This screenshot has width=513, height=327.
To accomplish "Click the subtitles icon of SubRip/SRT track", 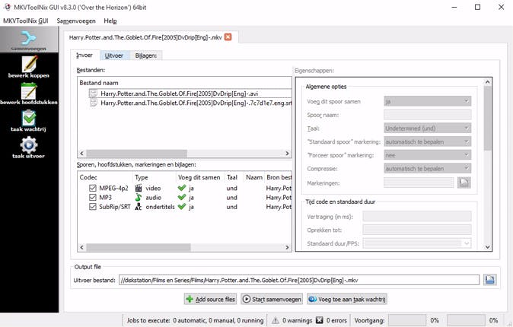I will pyautogui.click(x=139, y=207).
